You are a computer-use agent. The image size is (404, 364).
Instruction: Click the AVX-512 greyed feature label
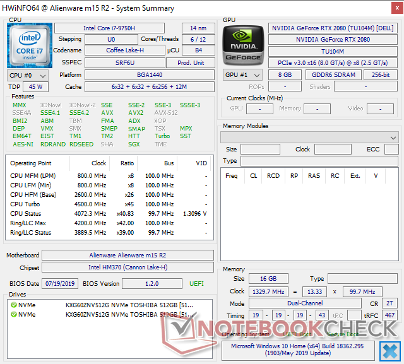coord(166,113)
